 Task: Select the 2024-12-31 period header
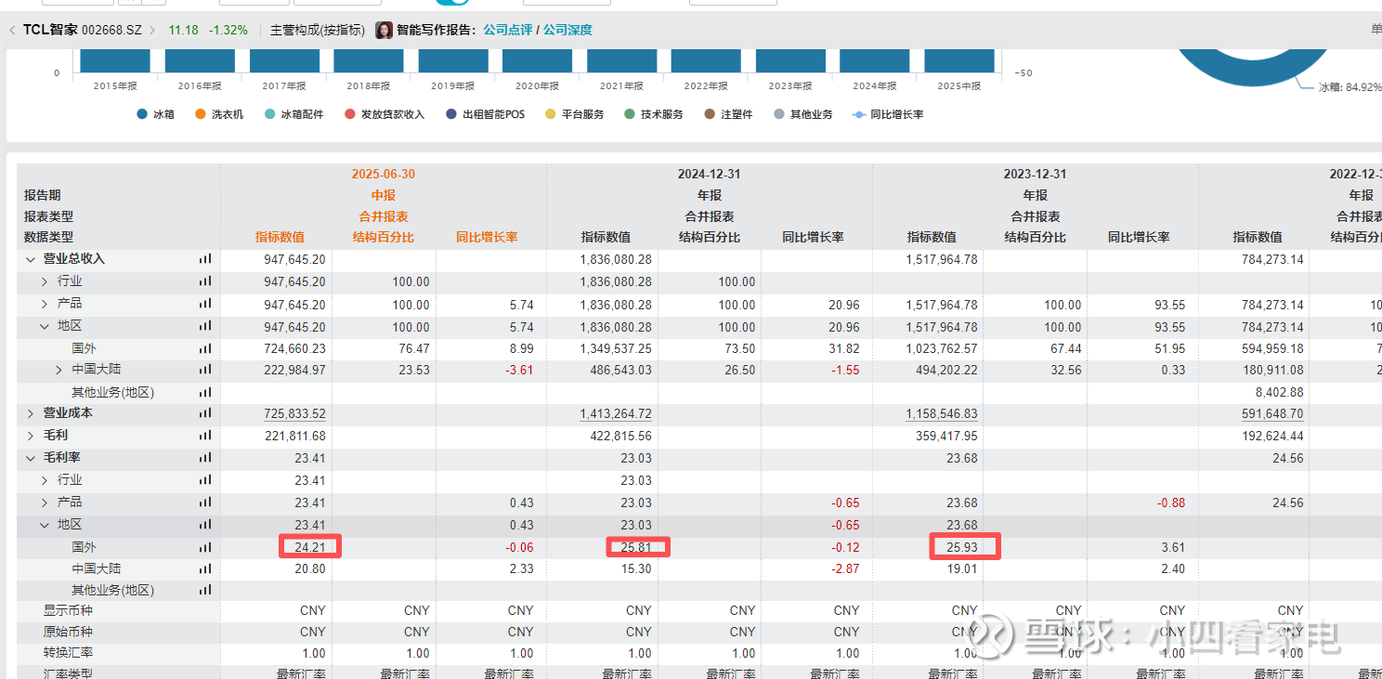click(x=709, y=174)
